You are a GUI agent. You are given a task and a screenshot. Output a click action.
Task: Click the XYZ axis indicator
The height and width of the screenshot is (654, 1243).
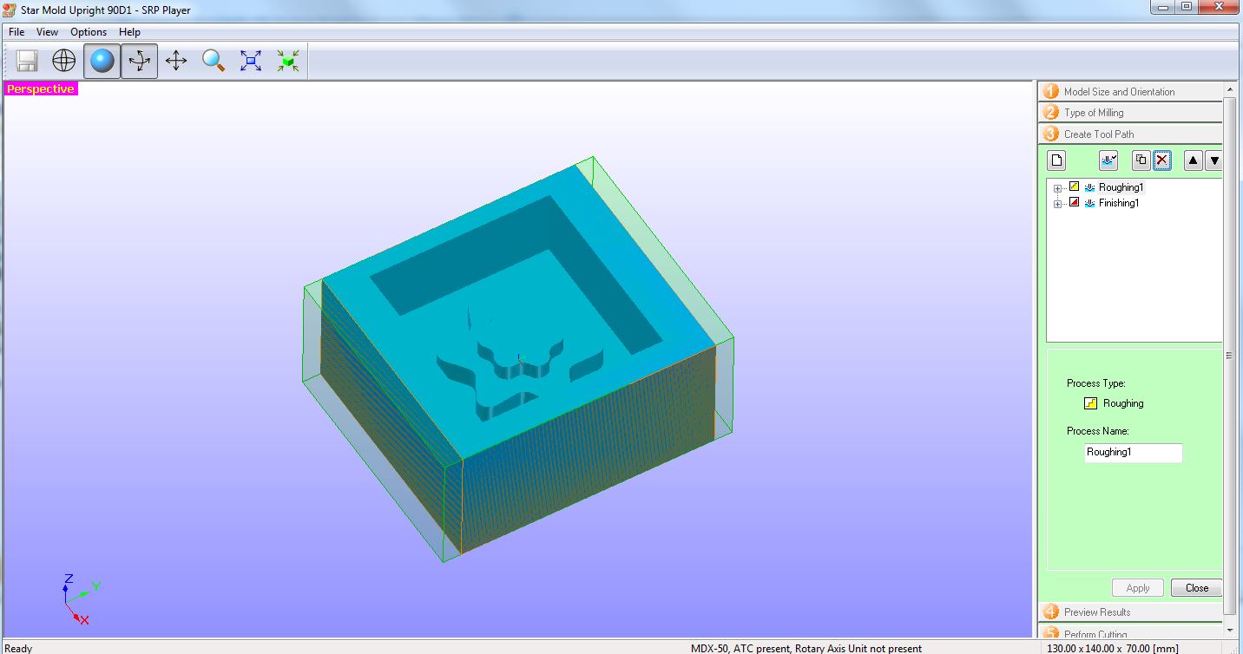(x=81, y=598)
